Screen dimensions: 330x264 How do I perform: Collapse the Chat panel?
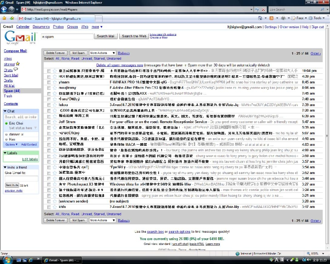tap(5, 111)
